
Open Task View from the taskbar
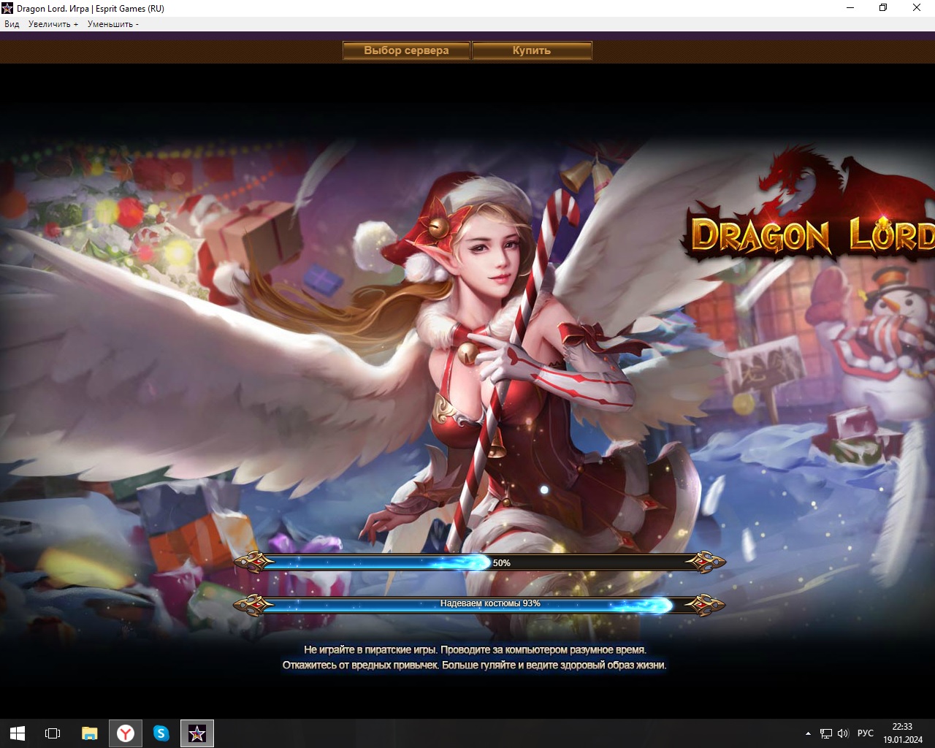point(53,733)
